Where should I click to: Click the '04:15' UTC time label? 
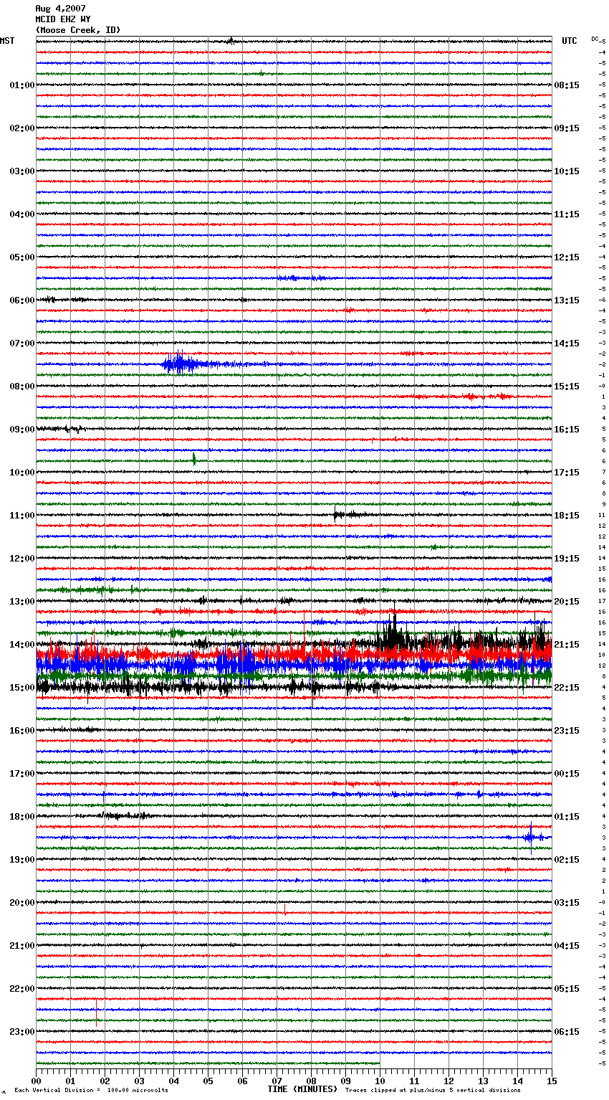click(567, 946)
